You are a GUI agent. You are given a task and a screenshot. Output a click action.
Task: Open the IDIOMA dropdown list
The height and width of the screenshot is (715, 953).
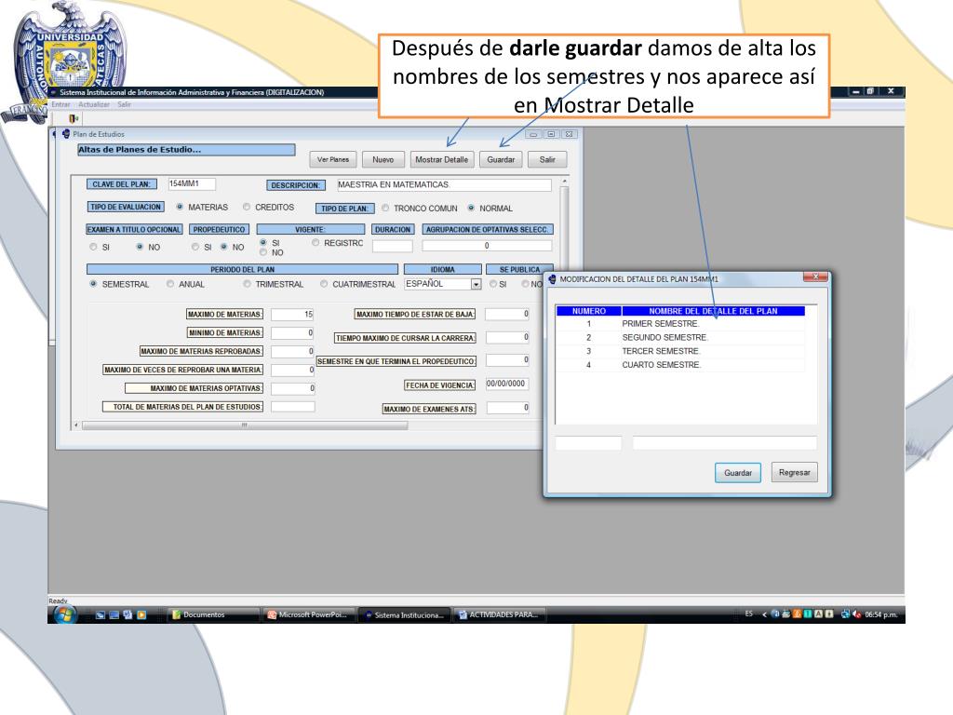click(x=476, y=284)
